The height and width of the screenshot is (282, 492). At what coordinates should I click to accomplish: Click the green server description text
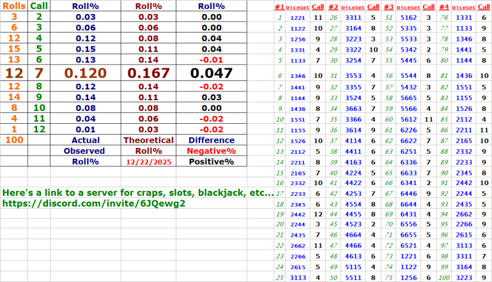point(138,192)
